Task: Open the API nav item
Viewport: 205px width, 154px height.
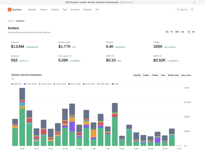Action: 97,10
